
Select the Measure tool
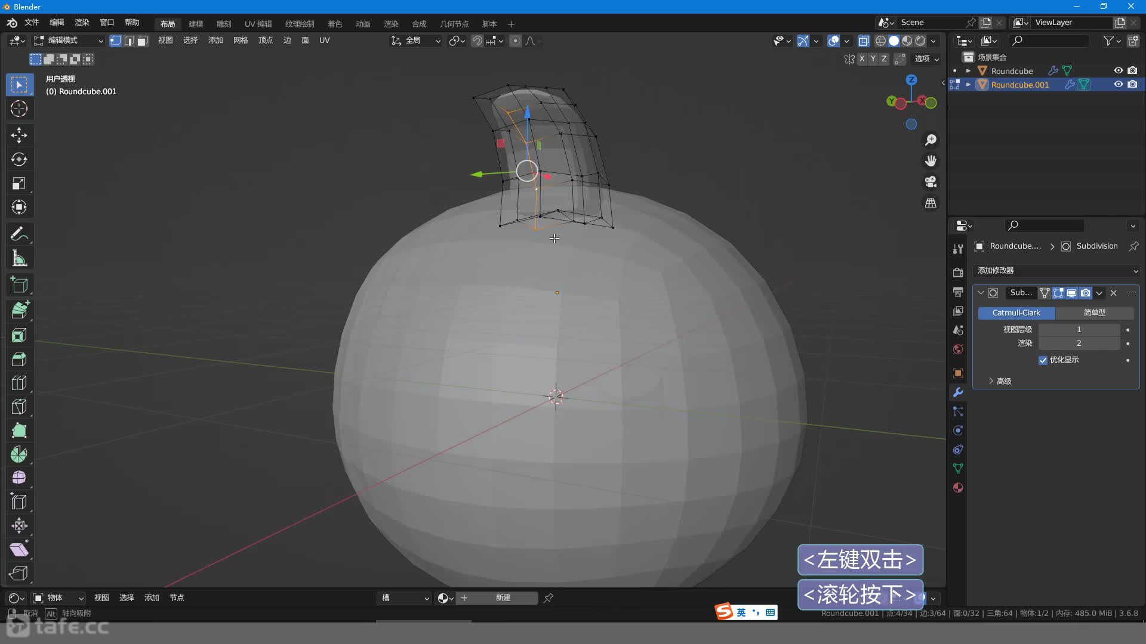tap(19, 258)
